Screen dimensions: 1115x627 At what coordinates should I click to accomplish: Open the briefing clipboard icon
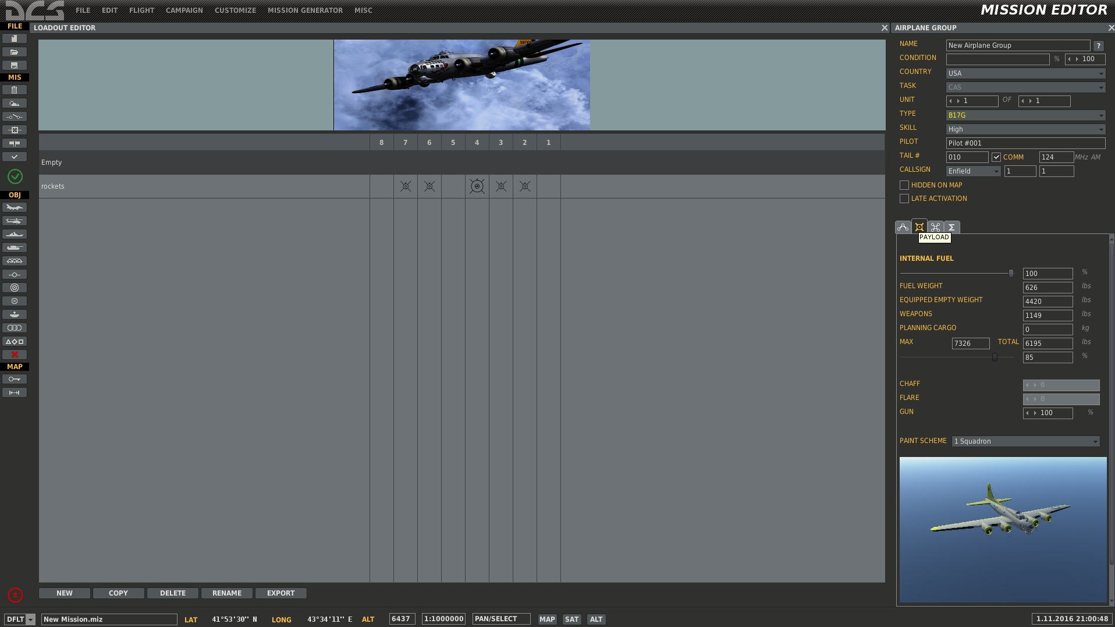(15, 90)
